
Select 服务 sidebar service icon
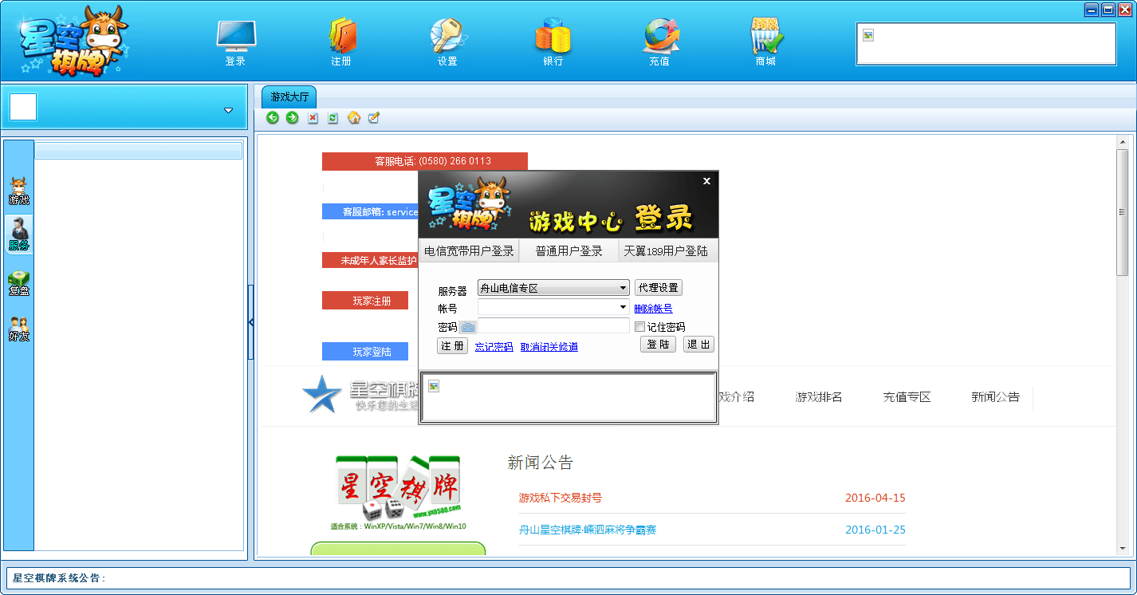(x=19, y=235)
